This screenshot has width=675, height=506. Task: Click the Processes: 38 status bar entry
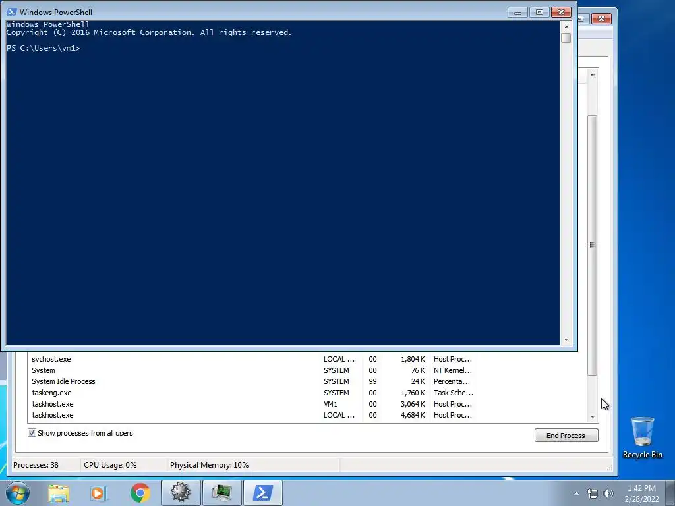[36, 465]
